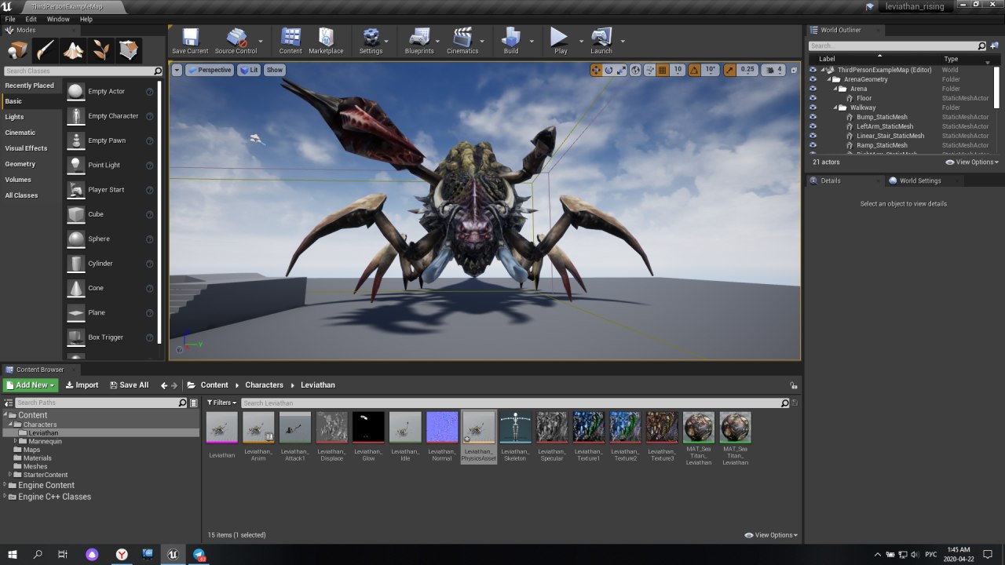This screenshot has height=565, width=1005.
Task: Open the Content toolbar button
Action: (x=291, y=41)
